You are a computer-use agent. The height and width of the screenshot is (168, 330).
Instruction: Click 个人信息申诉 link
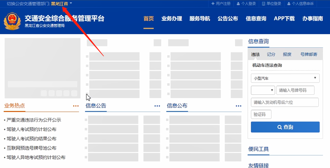[300, 4]
